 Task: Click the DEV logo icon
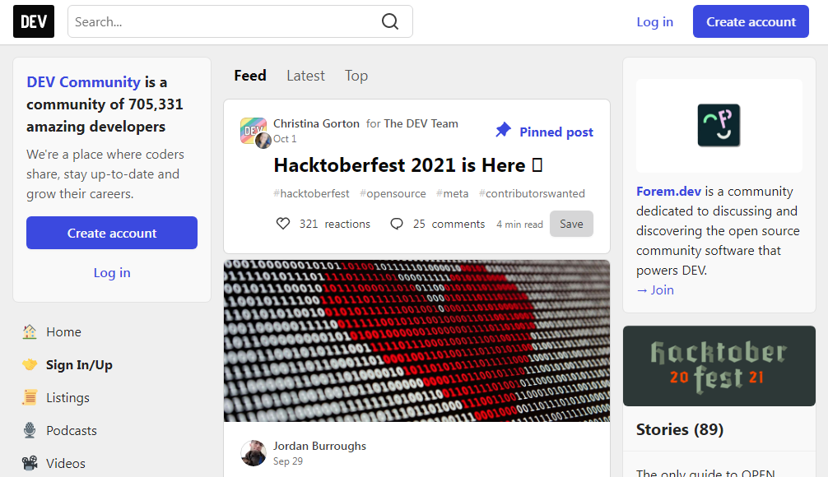(34, 21)
